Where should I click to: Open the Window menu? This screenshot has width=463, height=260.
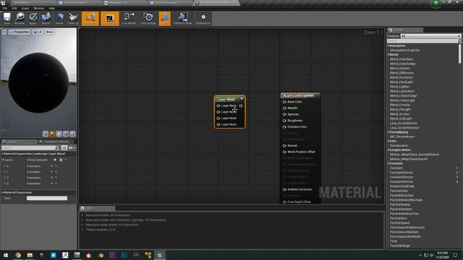(x=38, y=8)
